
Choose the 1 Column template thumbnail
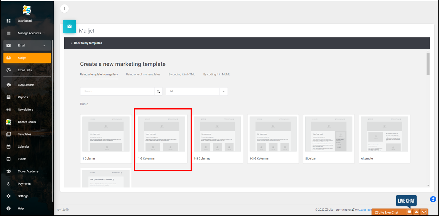click(106, 134)
